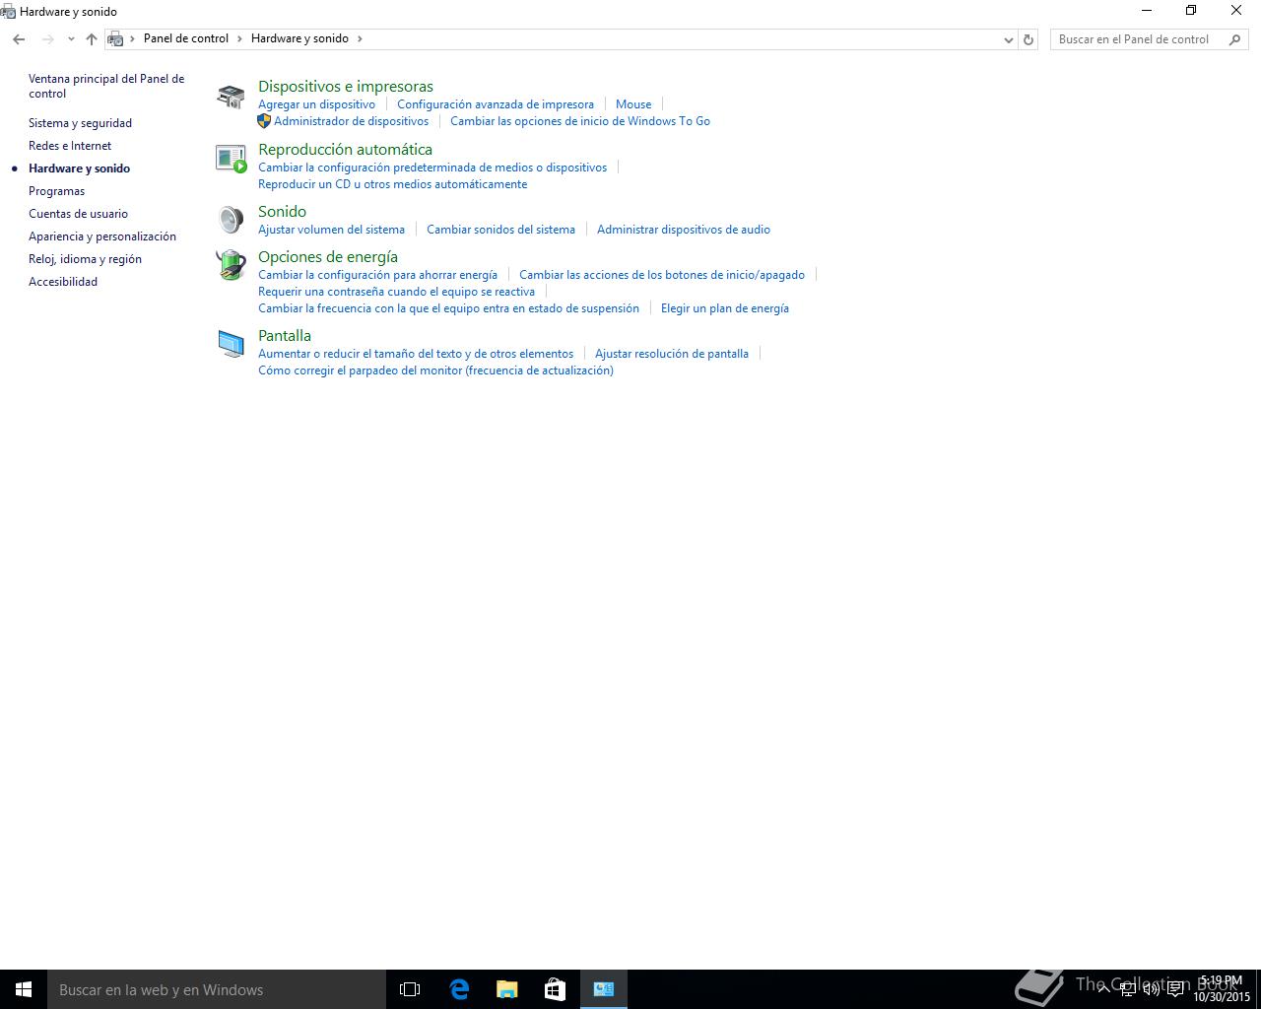Select Programas in the sidebar
Image resolution: width=1261 pixels, height=1009 pixels.
(56, 191)
